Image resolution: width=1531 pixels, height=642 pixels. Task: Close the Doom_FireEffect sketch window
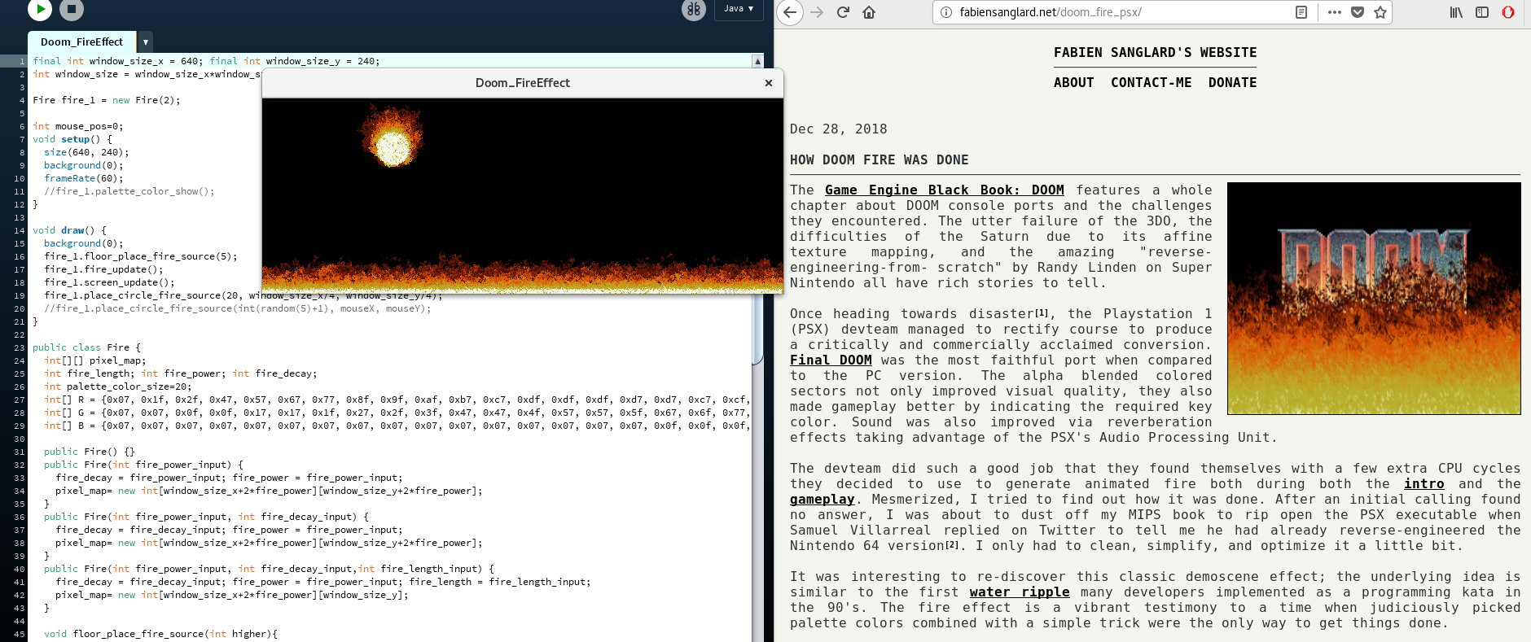click(768, 83)
